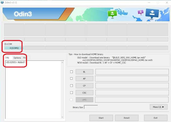The image size is (171, 122).
Task: Click the AP file button
Action: pyautogui.click(x=84, y=79)
